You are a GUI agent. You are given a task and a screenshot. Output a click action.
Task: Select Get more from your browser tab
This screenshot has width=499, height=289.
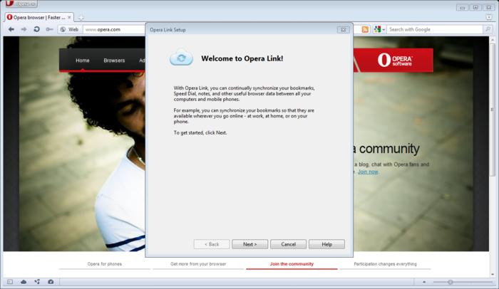point(198,264)
